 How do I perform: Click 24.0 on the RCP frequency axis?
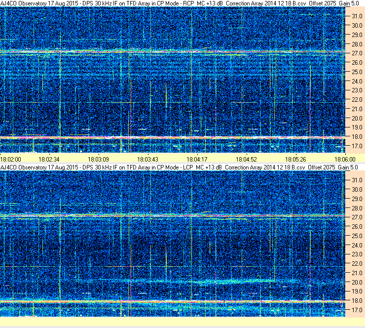(357, 82)
